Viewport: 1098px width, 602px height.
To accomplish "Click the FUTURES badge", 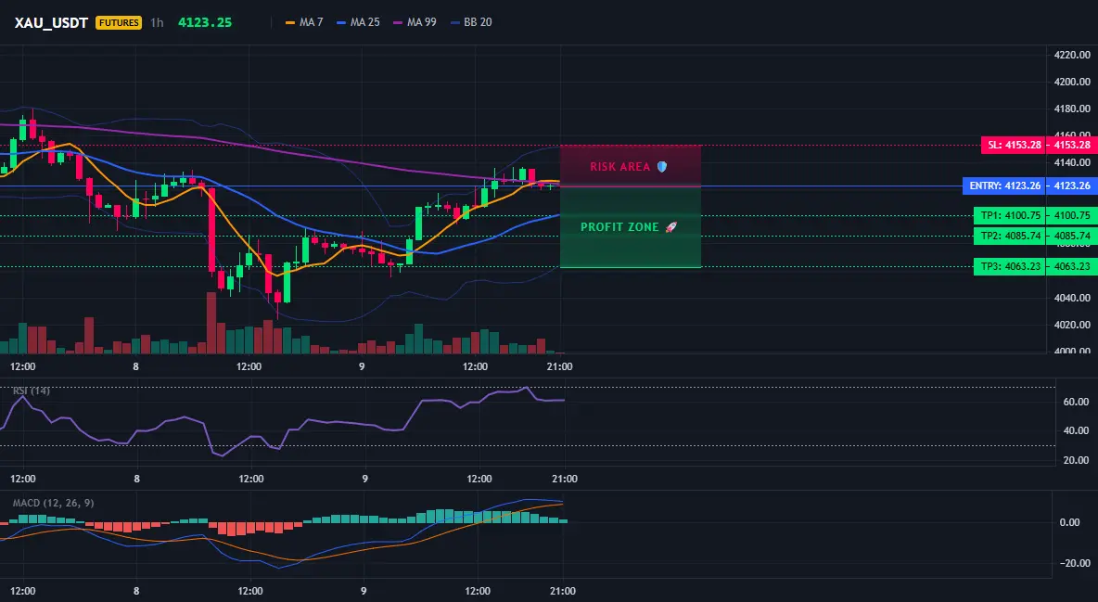I will pyautogui.click(x=119, y=22).
